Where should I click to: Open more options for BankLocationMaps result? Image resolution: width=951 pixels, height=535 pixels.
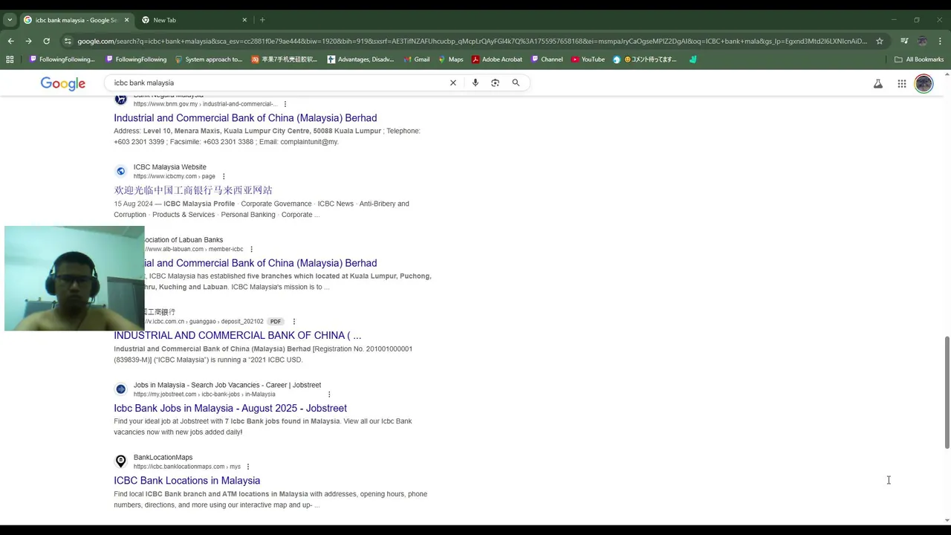click(248, 467)
